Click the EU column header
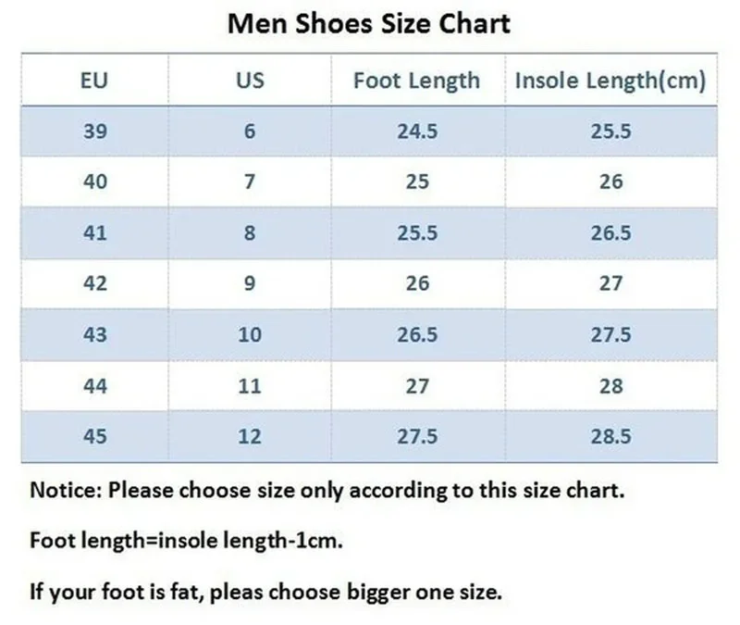This screenshot has width=740, height=625. 95,81
